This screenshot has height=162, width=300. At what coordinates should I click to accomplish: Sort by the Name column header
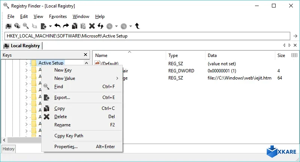(x=129, y=55)
